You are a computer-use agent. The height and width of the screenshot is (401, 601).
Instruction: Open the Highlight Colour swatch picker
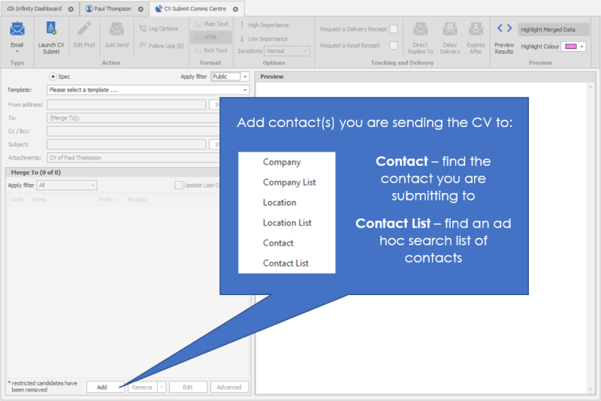[x=574, y=47]
